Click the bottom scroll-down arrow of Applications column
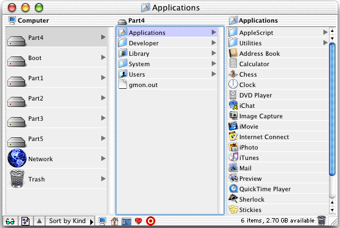 click(x=332, y=210)
